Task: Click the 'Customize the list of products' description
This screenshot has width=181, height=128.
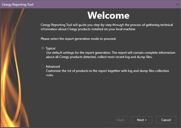Action: (x=107, y=73)
